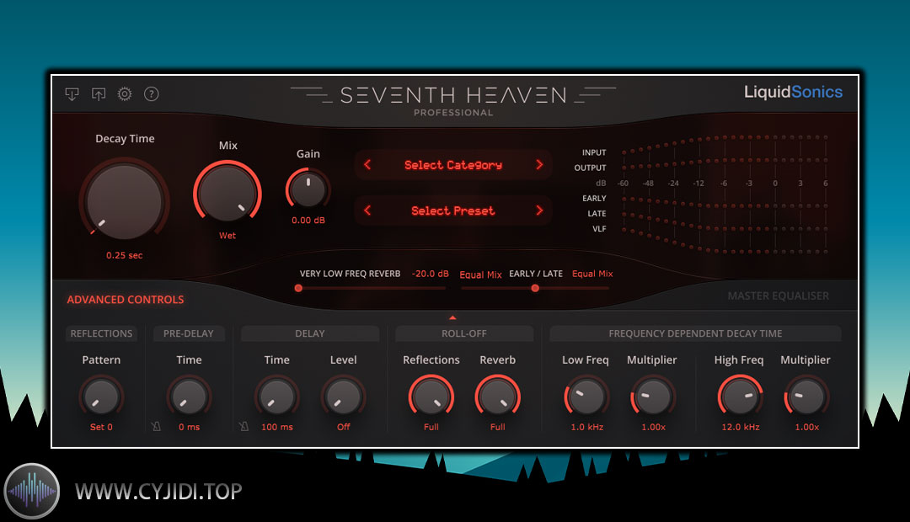The image size is (910, 522).
Task: Click the save preset upload icon
Action: click(99, 94)
